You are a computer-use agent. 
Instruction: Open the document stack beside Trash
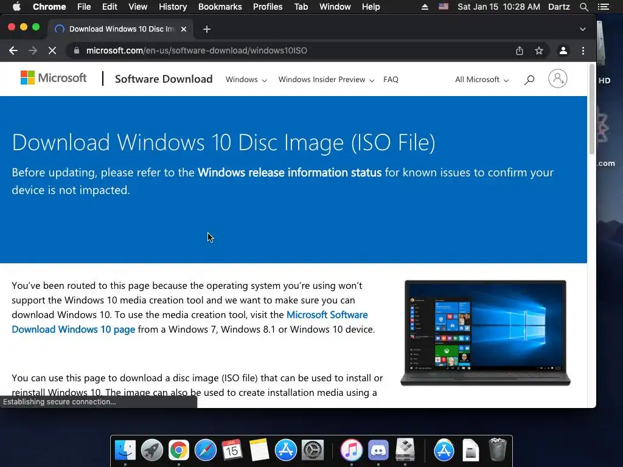470,450
